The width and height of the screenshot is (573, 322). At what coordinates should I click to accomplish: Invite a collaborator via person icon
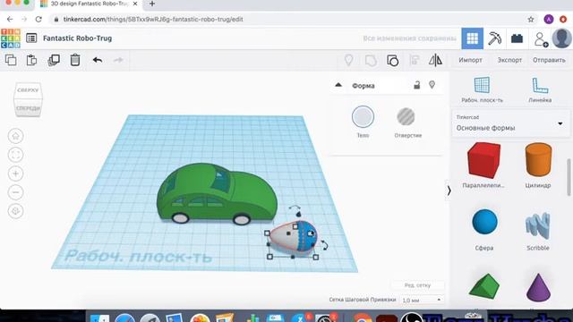click(541, 39)
